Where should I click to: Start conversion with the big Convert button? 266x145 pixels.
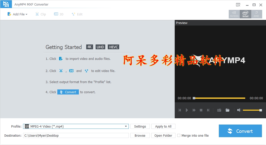click(x=240, y=131)
